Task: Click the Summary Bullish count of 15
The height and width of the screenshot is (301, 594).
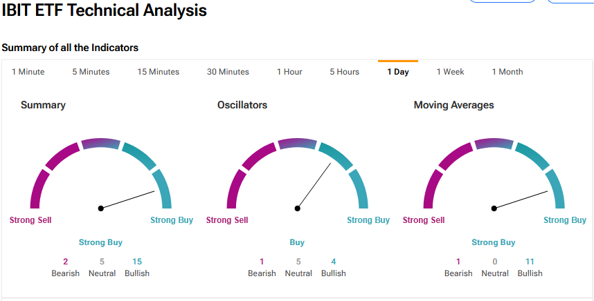Action: click(137, 262)
